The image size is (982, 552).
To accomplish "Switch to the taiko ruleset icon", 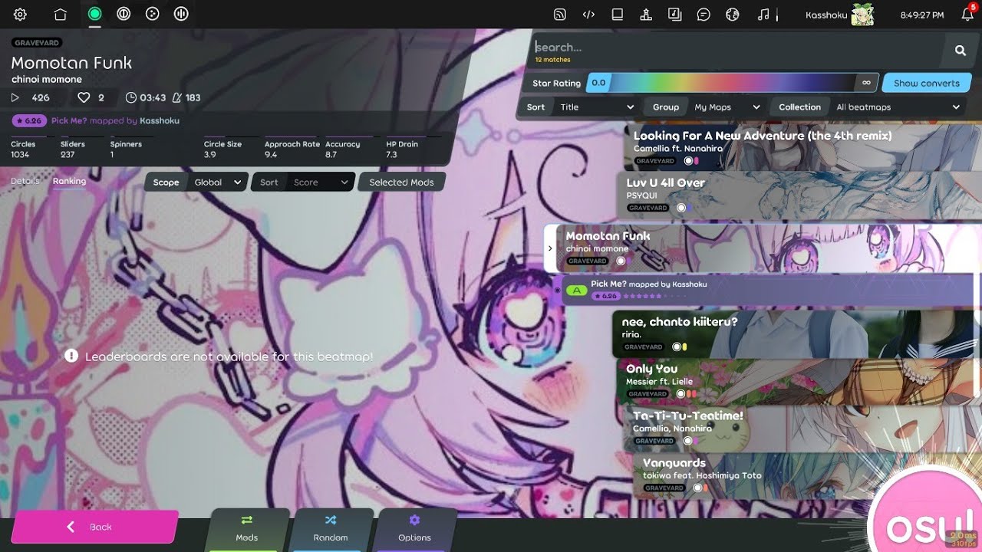I will 123,14.
